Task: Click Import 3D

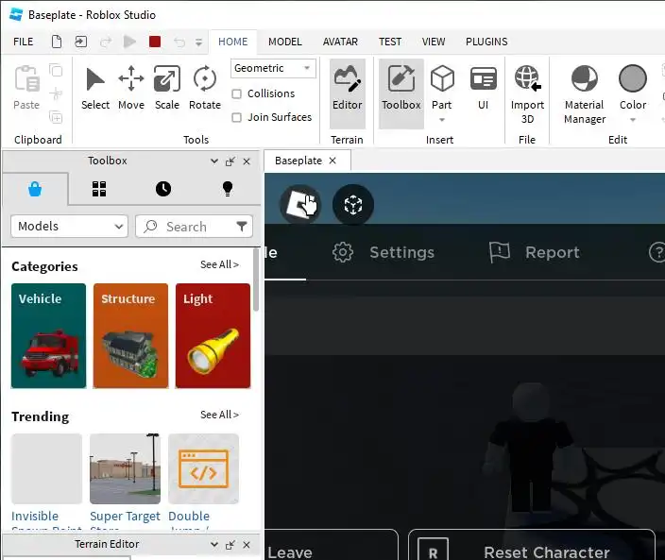Action: [527, 93]
